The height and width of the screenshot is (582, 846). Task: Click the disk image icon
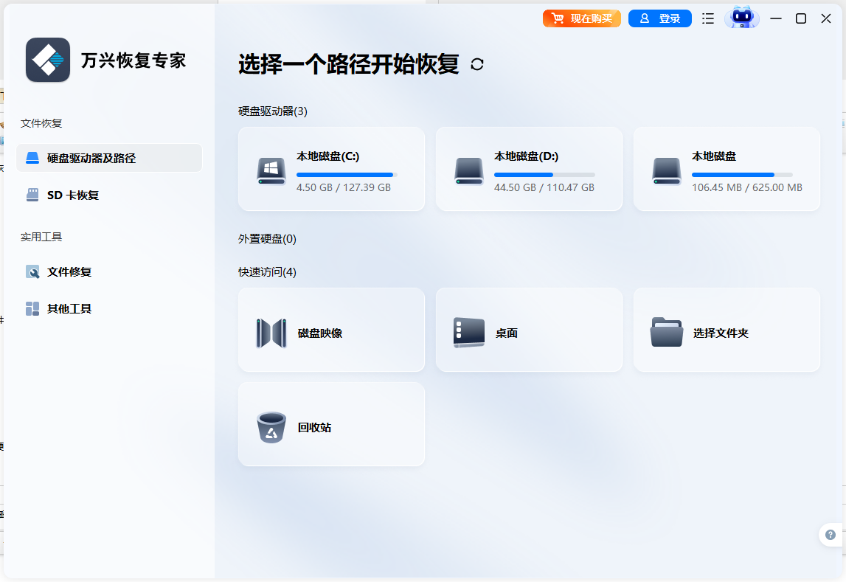pyautogui.click(x=271, y=333)
